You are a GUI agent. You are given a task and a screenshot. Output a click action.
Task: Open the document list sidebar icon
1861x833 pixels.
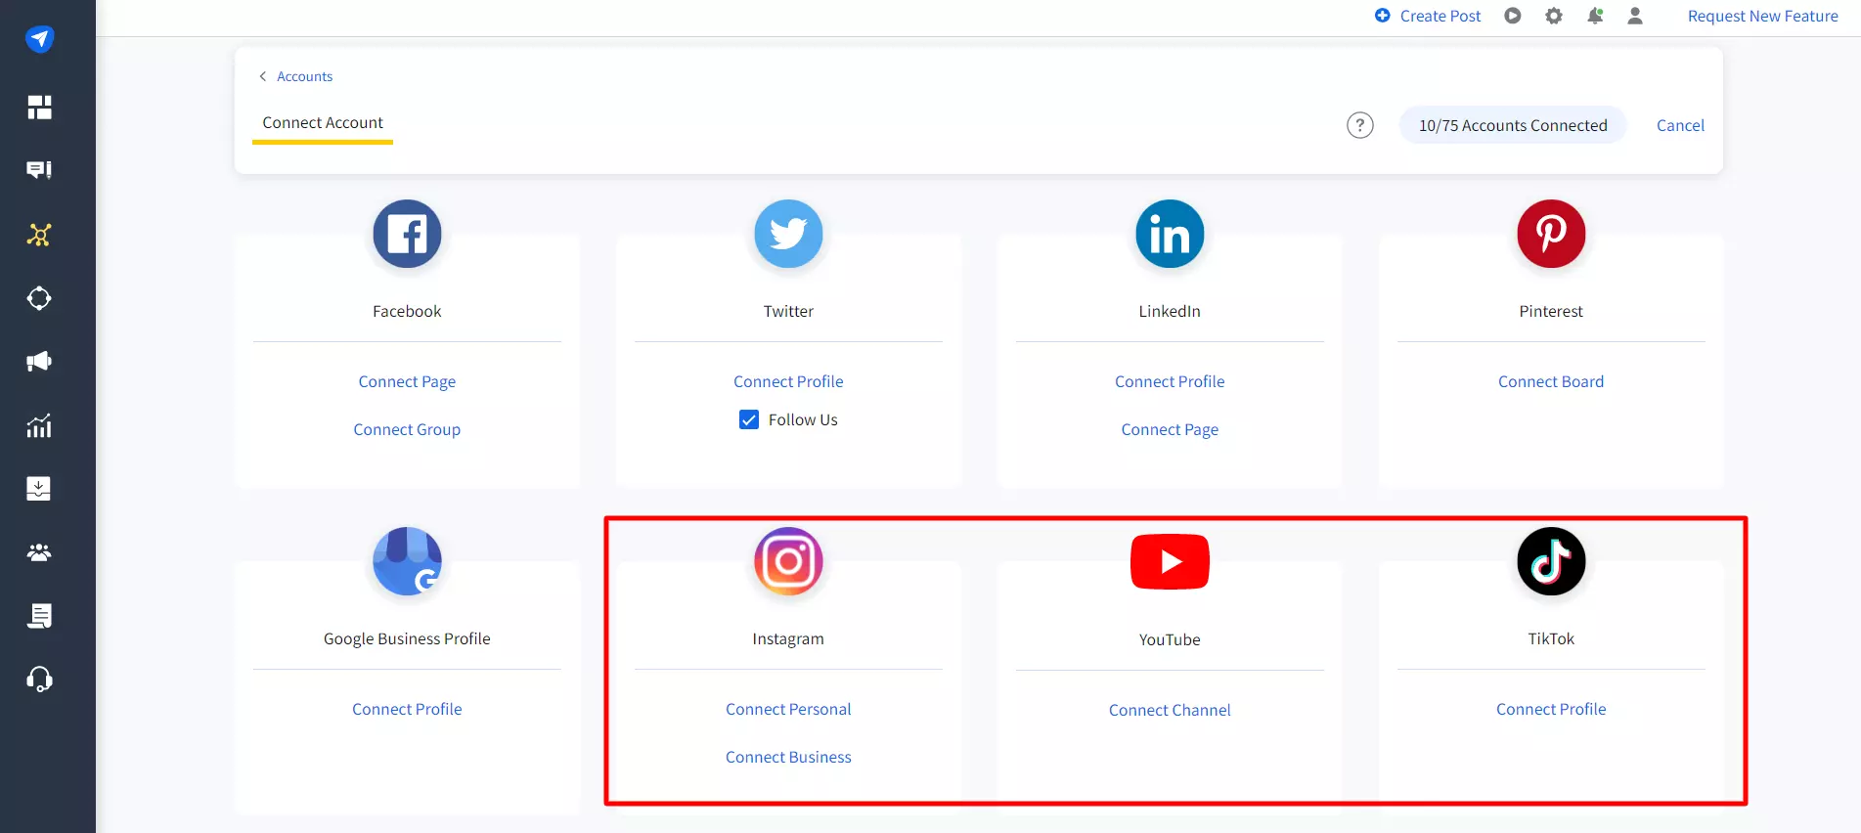point(39,616)
